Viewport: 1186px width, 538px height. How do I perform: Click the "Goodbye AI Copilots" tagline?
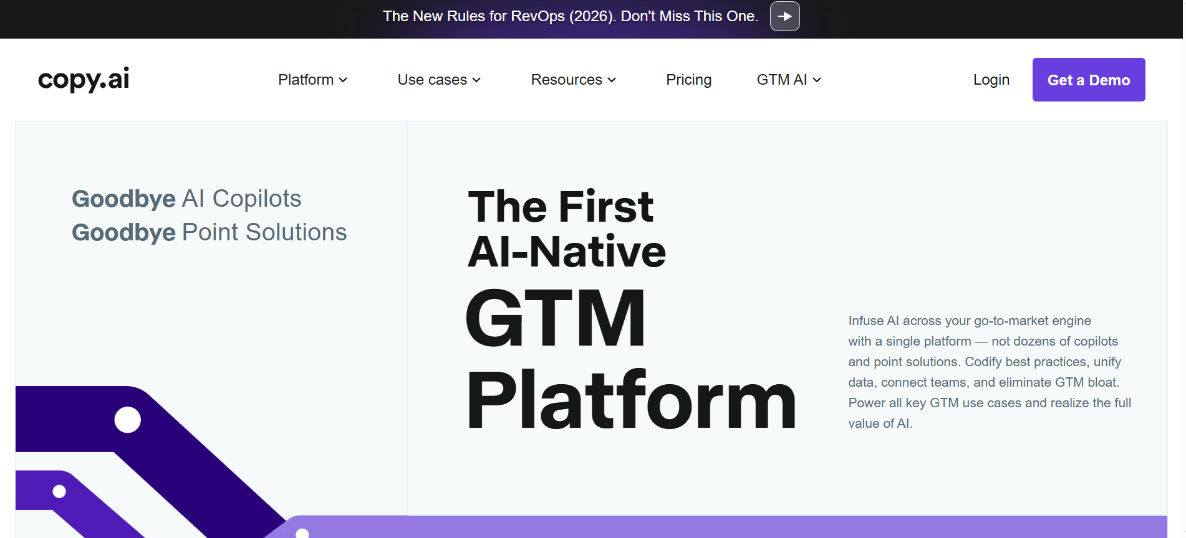point(186,199)
